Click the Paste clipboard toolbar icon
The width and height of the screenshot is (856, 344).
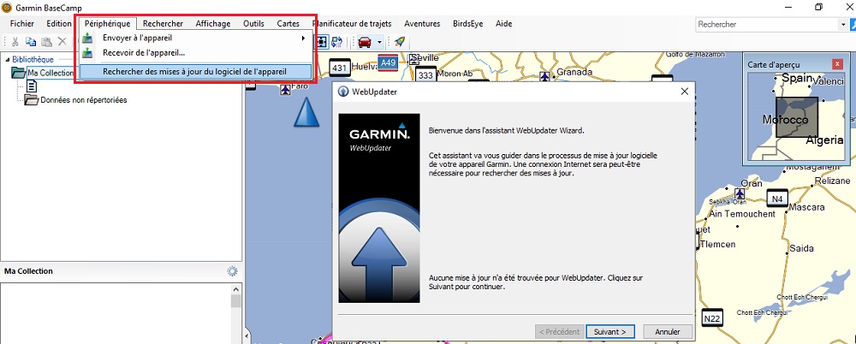pos(47,41)
